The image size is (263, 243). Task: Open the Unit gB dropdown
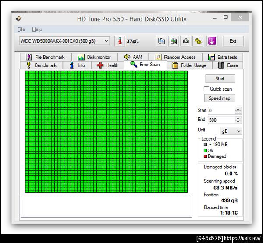[x=231, y=131]
